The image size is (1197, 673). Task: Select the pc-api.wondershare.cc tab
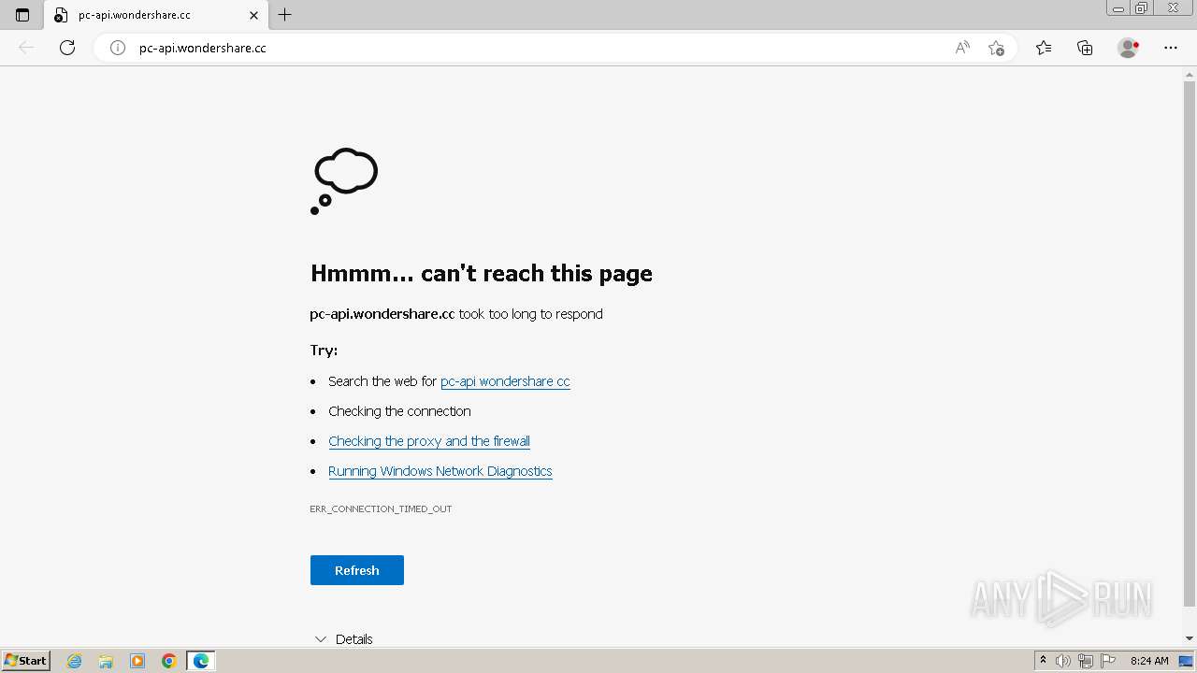[x=155, y=15]
